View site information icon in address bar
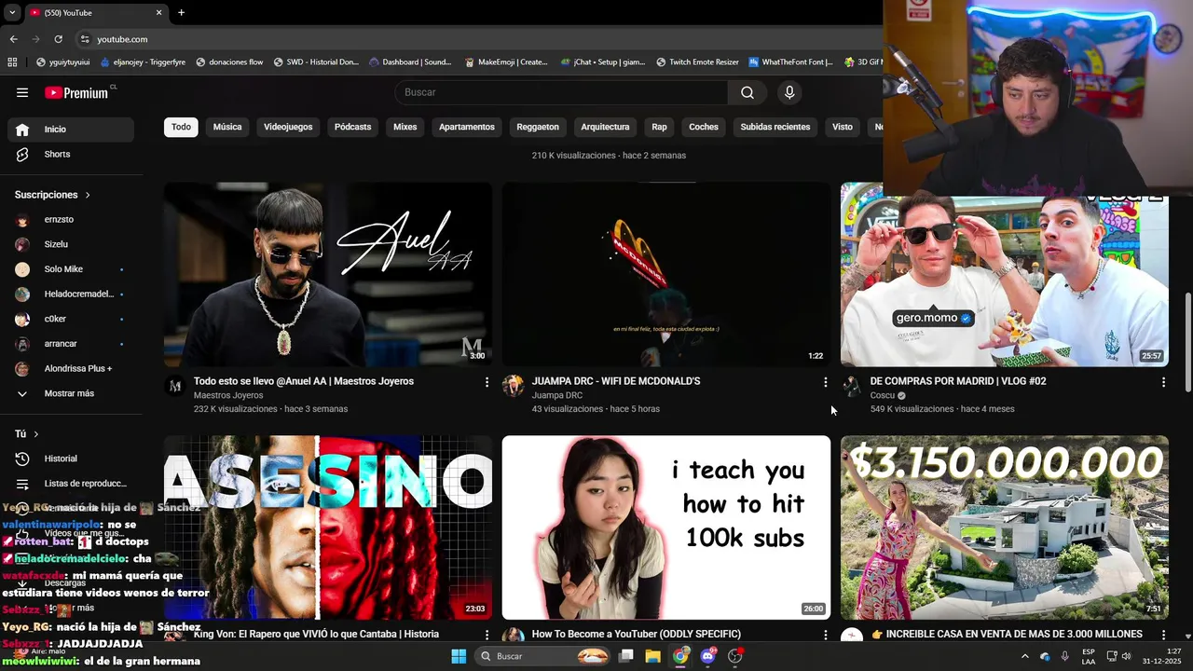 pyautogui.click(x=85, y=39)
